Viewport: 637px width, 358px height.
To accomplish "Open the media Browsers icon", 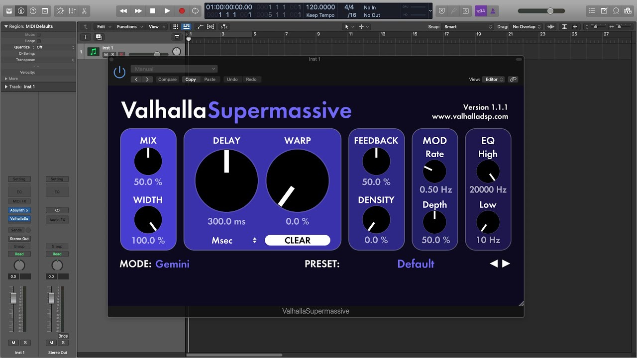I will click(628, 10).
